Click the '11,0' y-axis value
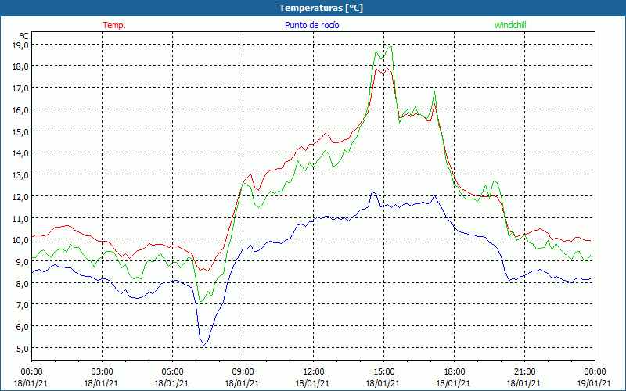Image resolution: width=626 pixels, height=391 pixels. click(20, 219)
